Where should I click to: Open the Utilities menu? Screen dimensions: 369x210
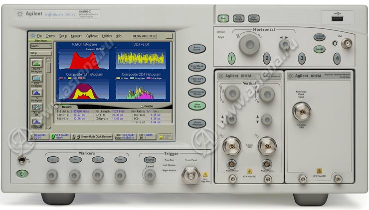point(107,36)
